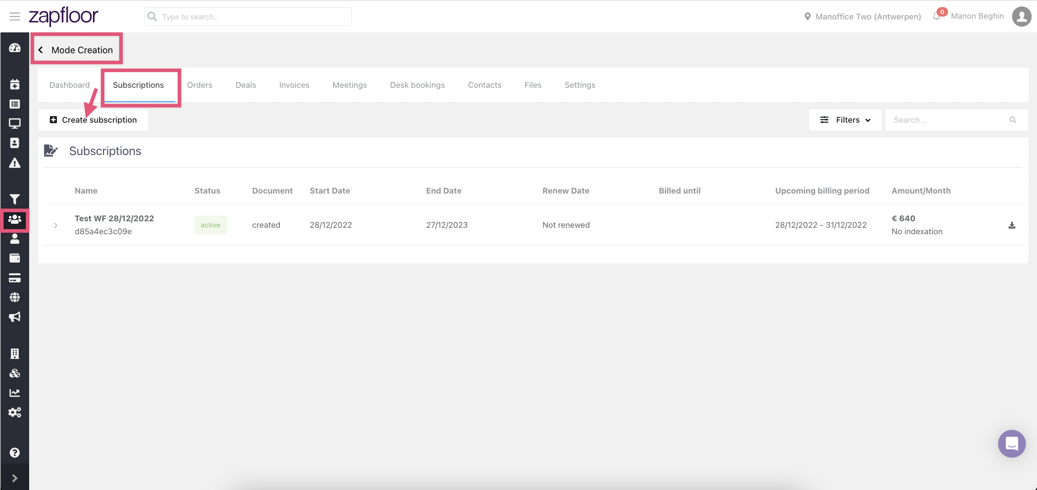Click the Mode Creation title

coord(82,50)
